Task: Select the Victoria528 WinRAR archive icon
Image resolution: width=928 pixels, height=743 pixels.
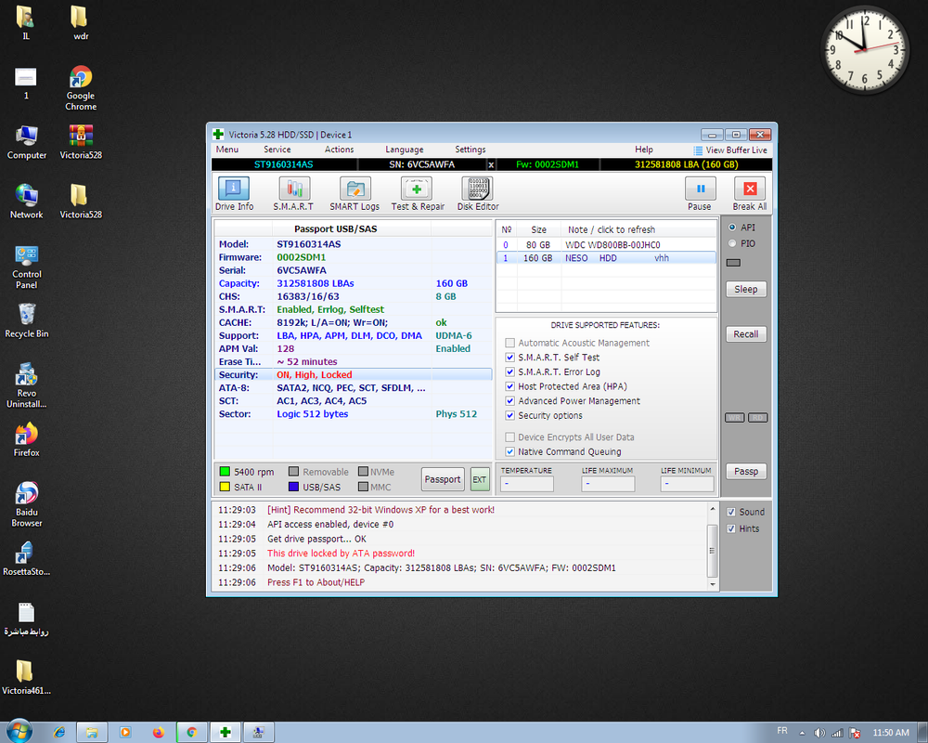Action: [x=81, y=142]
